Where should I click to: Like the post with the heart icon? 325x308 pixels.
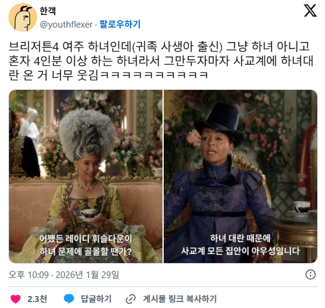[x=16, y=299]
